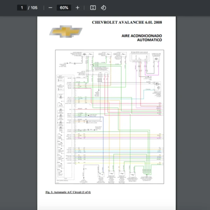Toggle the fit to page icon
This screenshot has width=210, height=210.
point(93,8)
